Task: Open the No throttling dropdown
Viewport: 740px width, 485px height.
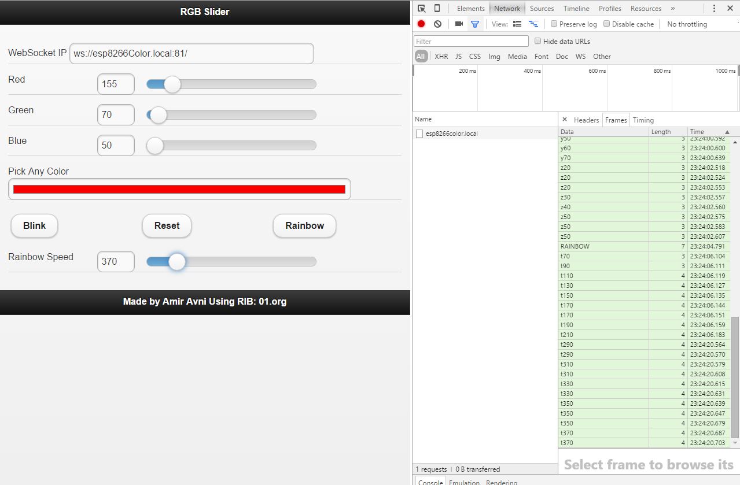Action: (x=687, y=24)
